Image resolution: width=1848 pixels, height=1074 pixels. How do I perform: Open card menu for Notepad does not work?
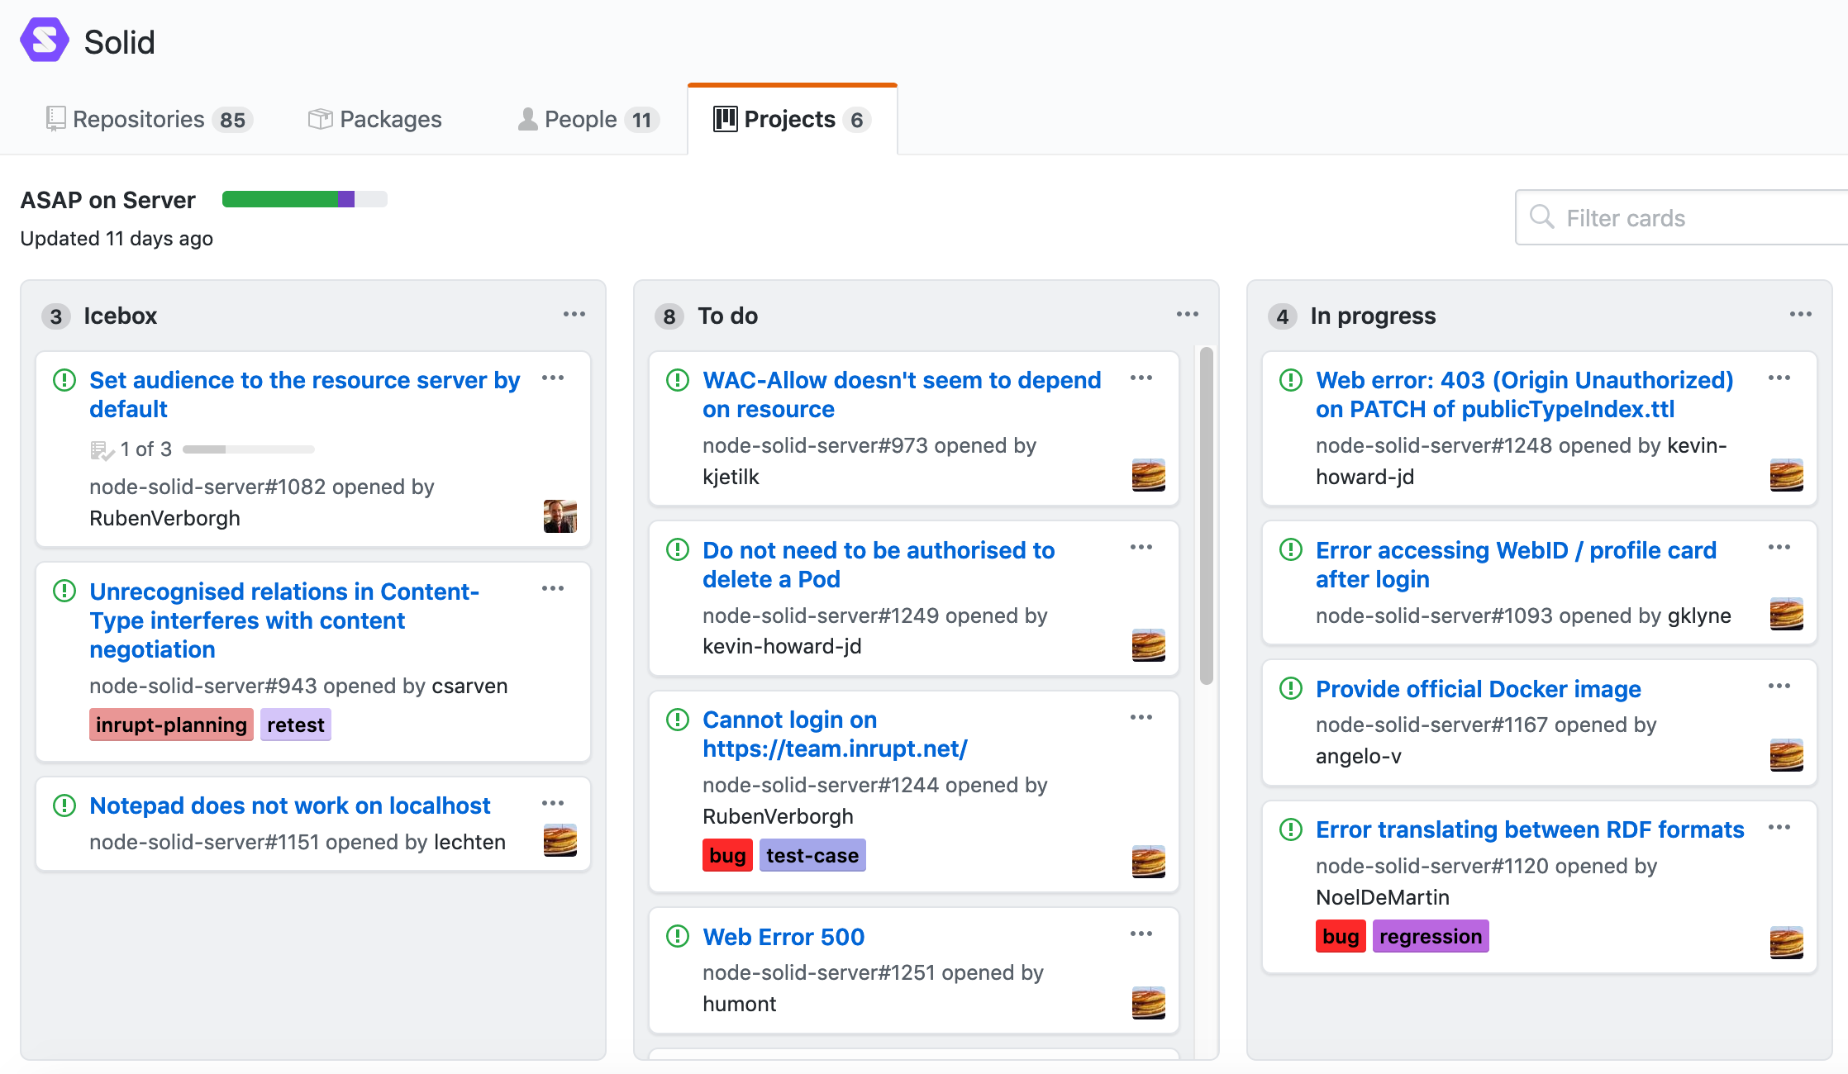pyautogui.click(x=553, y=804)
